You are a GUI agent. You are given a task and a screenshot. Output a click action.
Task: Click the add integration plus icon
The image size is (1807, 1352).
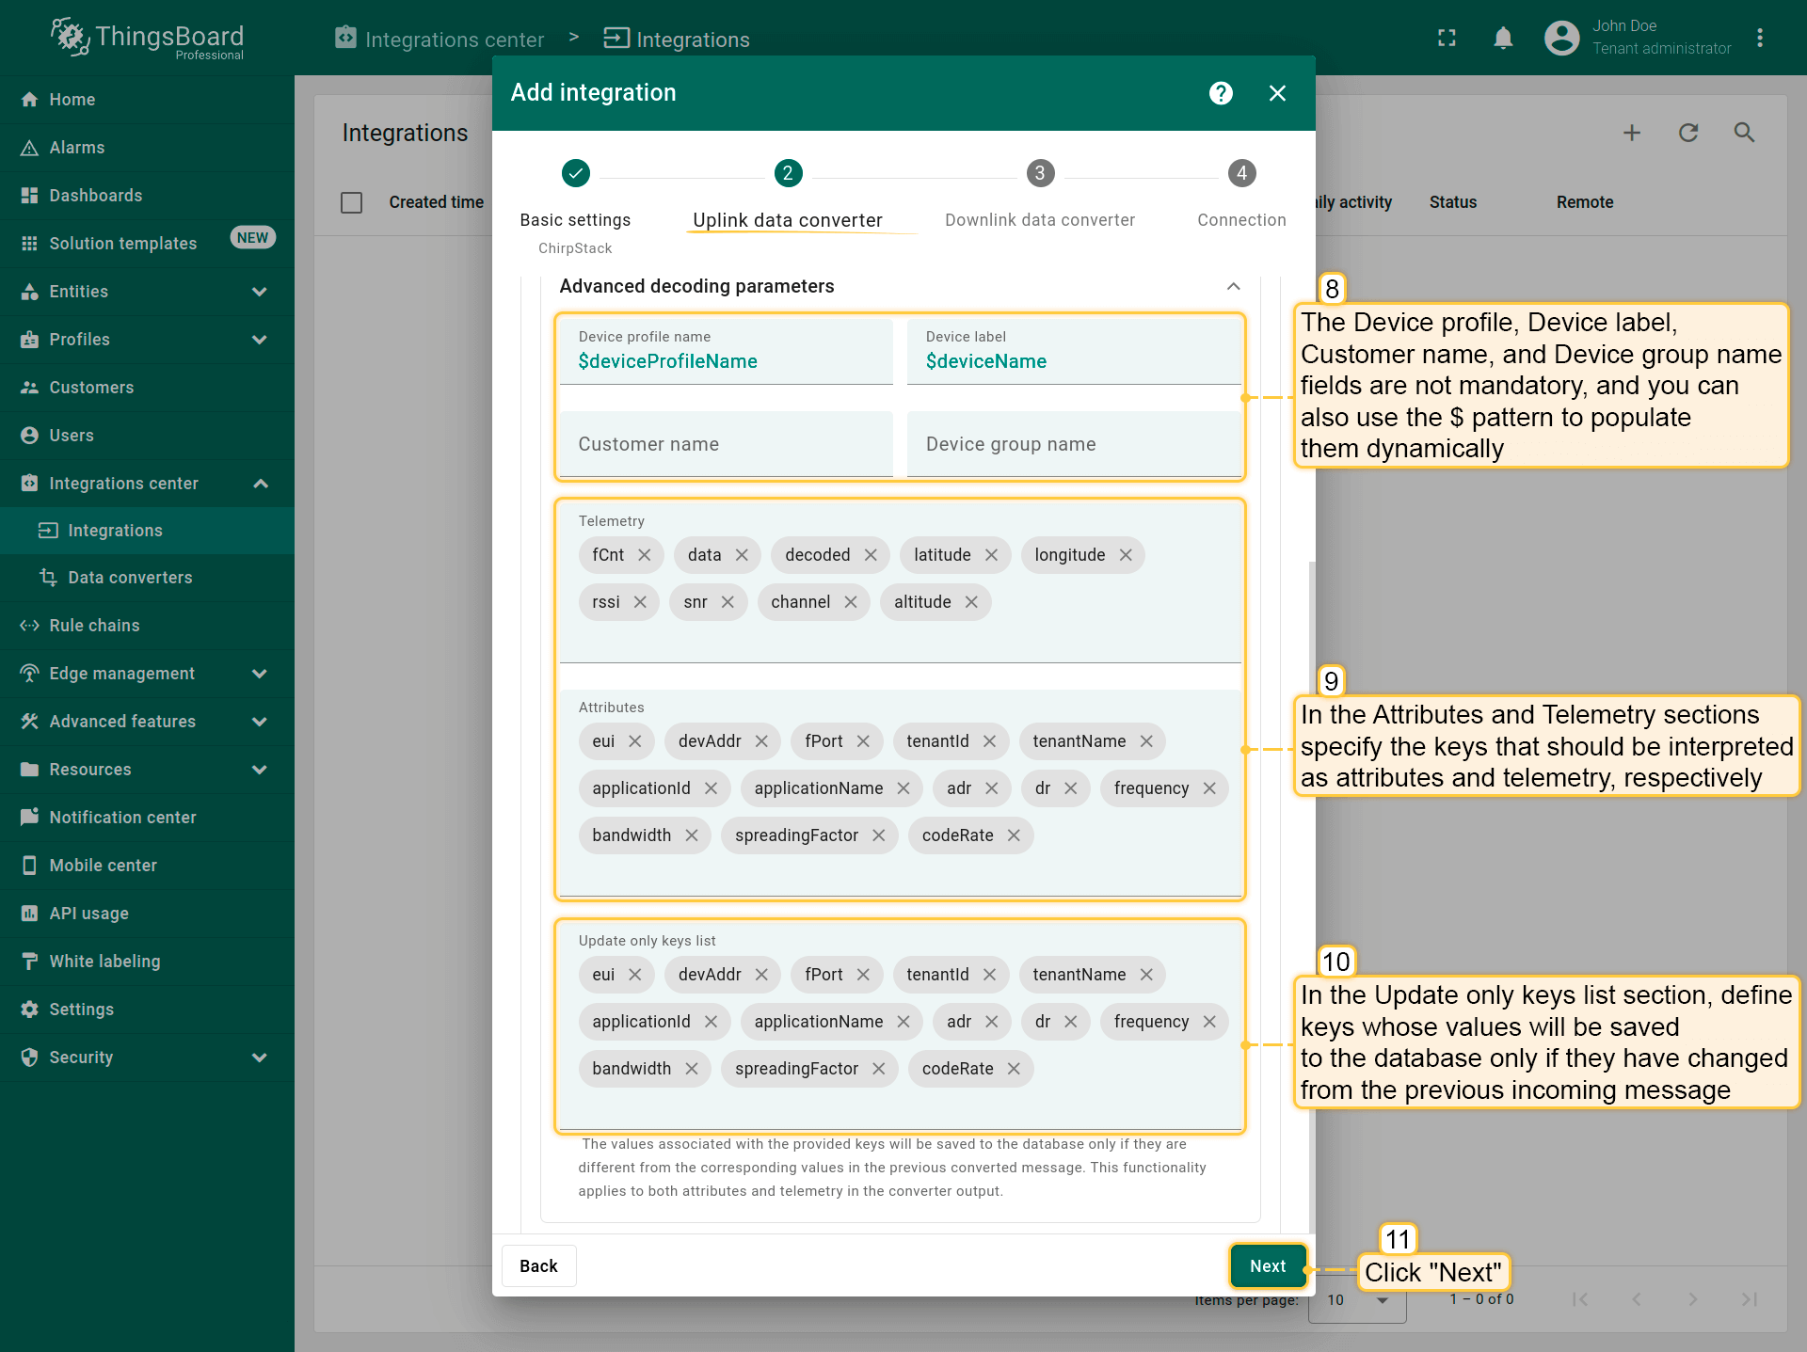click(x=1632, y=133)
